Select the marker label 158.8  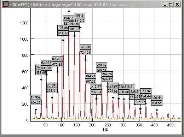(80, 16)
